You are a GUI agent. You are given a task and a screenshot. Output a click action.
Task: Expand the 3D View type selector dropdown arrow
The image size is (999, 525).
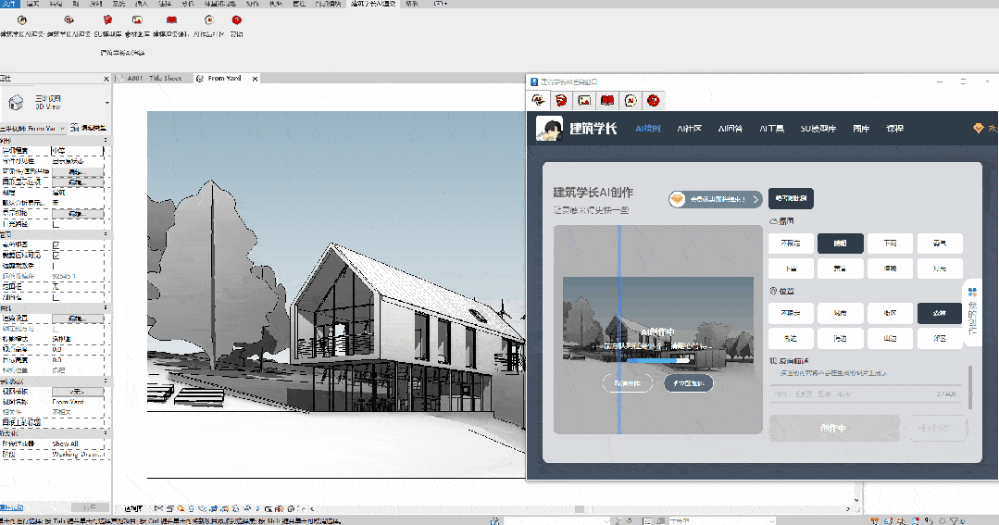pos(107,103)
